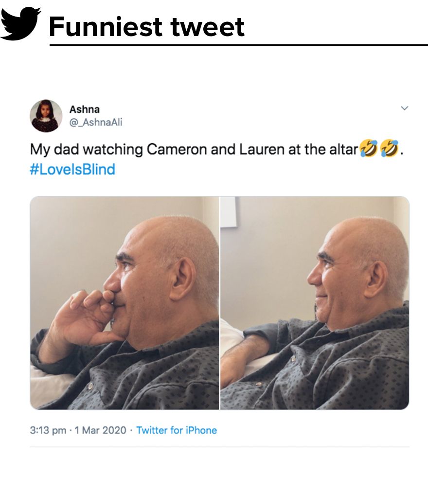This screenshot has height=487, width=428.
Task: Click the first laughing emoji
Action: (x=369, y=149)
